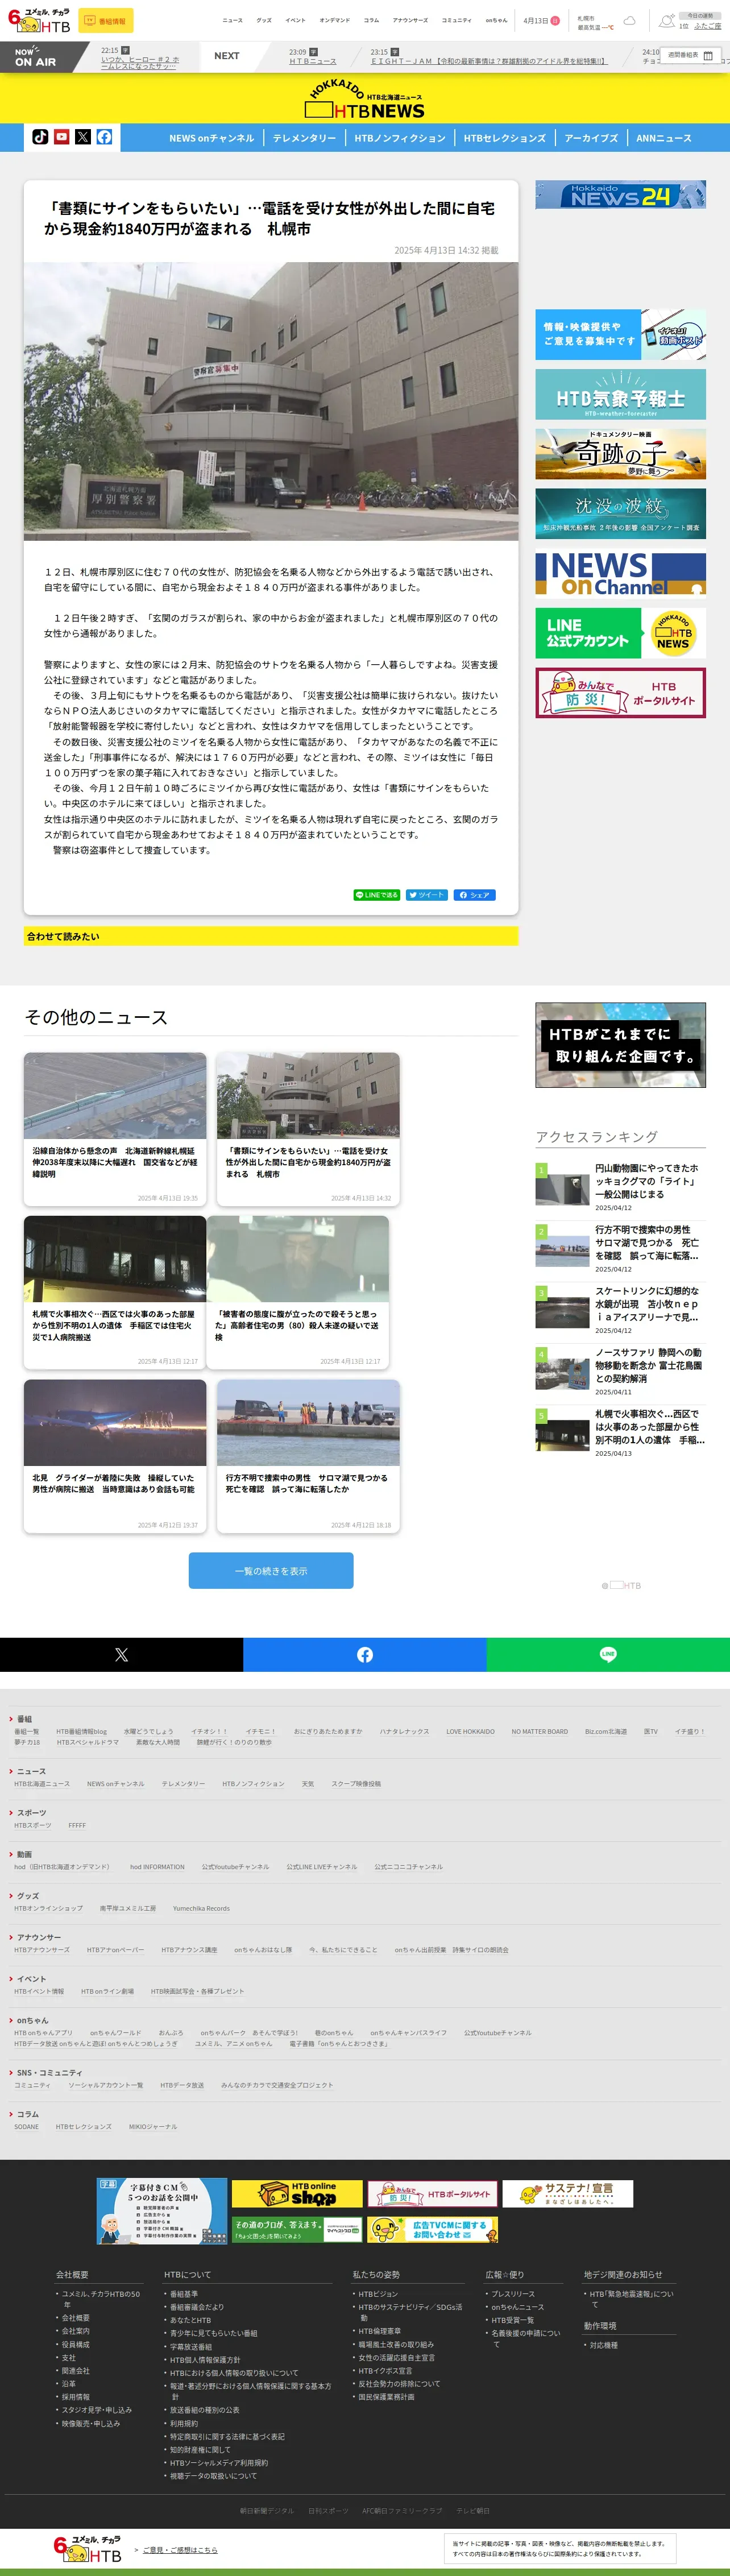Click the HTB logo at top left
The width and height of the screenshot is (730, 2576).
(x=40, y=21)
